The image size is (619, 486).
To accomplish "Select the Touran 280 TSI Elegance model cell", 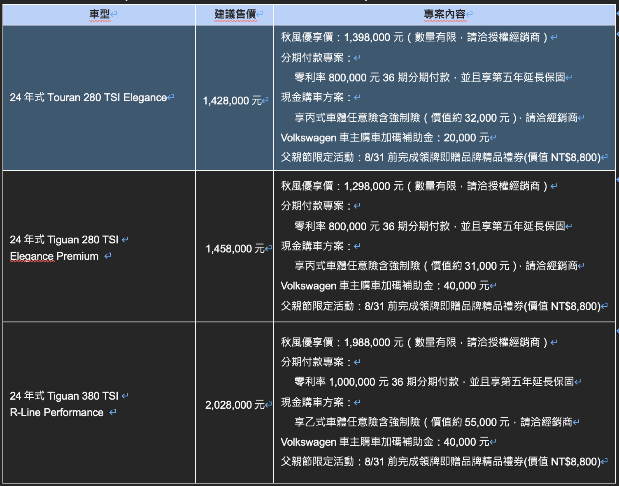I will click(x=88, y=98).
